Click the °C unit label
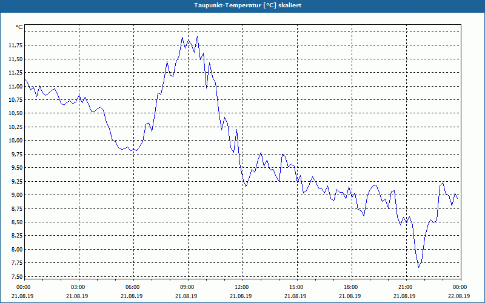Viewport: 485px width, 303px height. pyautogui.click(x=19, y=27)
